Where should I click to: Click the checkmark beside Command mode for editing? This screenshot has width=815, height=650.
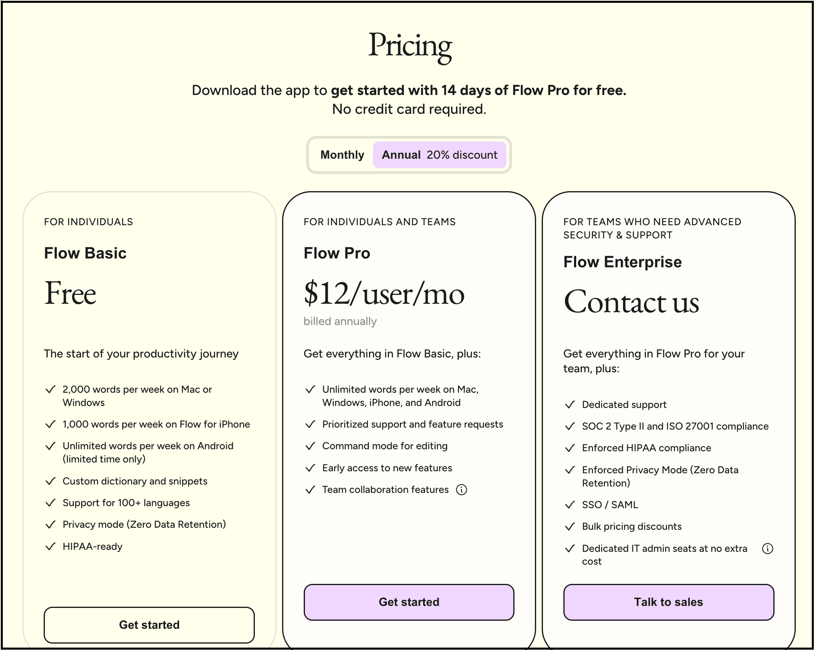[310, 446]
